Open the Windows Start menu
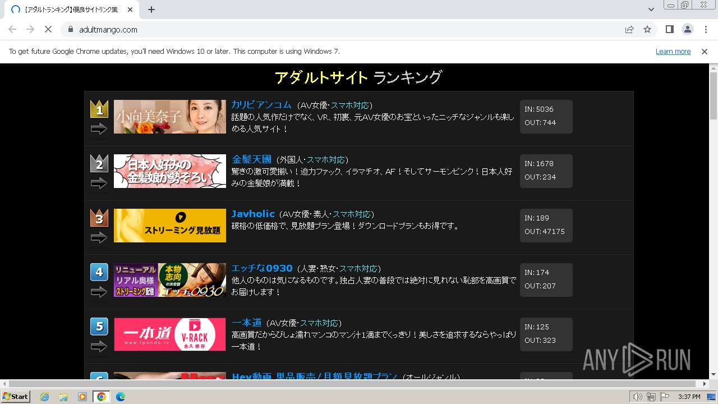Viewport: 718px width, 404px height. 15,397
